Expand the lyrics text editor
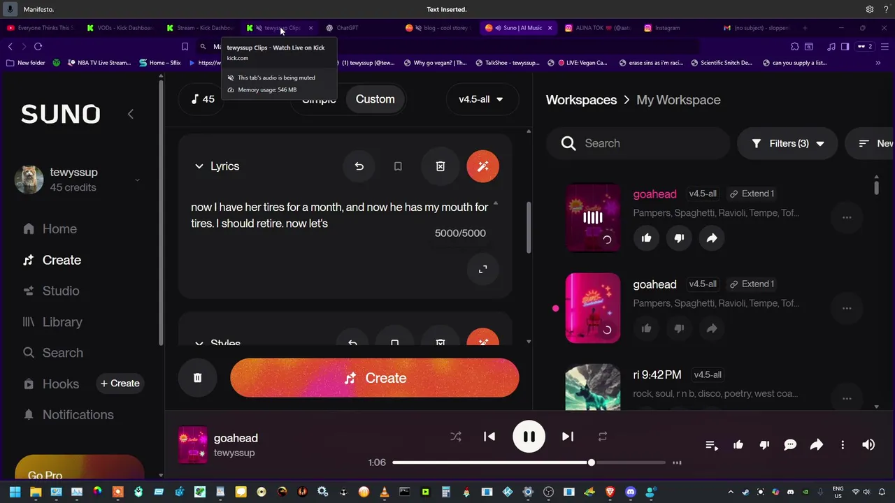 tap(482, 269)
